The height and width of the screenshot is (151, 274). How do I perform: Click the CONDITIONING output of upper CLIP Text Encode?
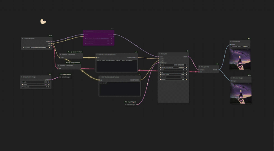coord(137,58)
